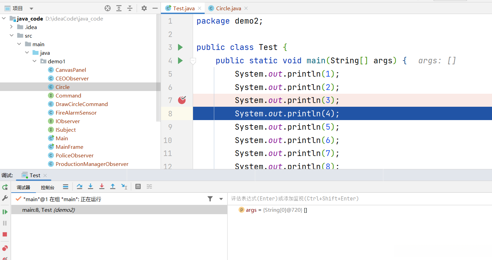The image size is (492, 260).
Task: Toggle code folding marker on line 4
Action: pos(193,61)
